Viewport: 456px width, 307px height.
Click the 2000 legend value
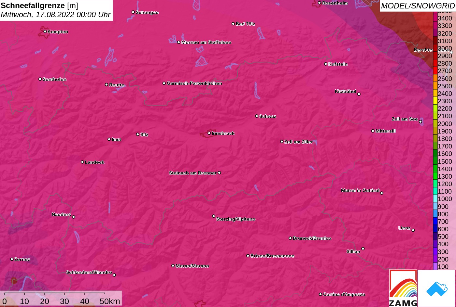point(445,123)
